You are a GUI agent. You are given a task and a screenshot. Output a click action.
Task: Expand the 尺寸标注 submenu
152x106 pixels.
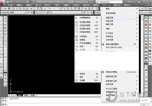point(120,33)
